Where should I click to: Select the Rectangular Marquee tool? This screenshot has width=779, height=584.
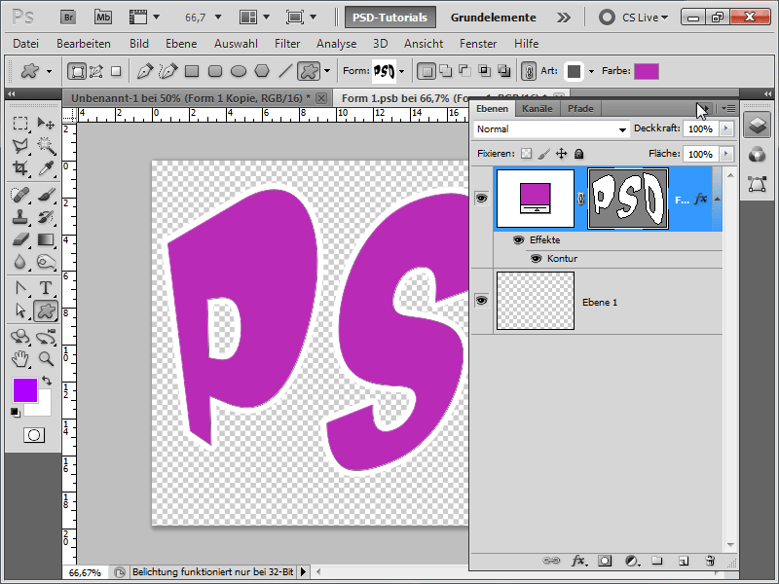[19, 123]
